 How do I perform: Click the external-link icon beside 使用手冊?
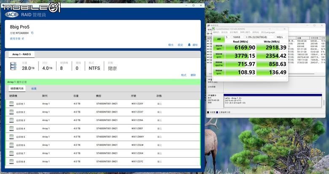click(x=23, y=38)
